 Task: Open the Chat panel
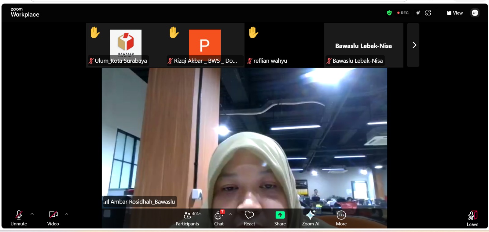coord(219,218)
